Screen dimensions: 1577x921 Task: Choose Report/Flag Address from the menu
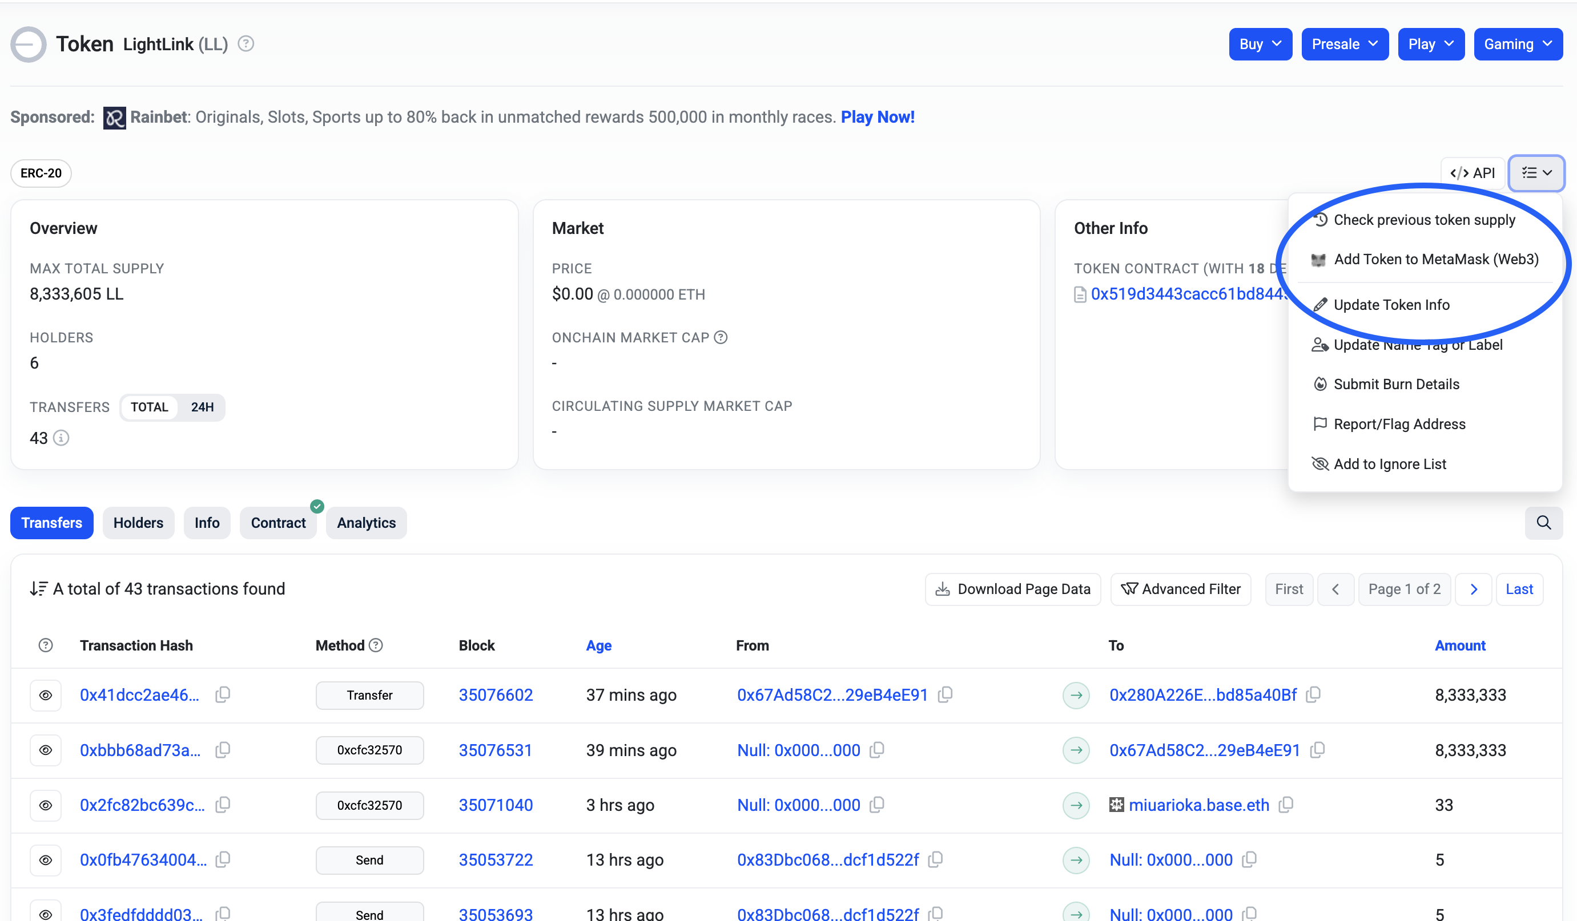[1399, 424]
